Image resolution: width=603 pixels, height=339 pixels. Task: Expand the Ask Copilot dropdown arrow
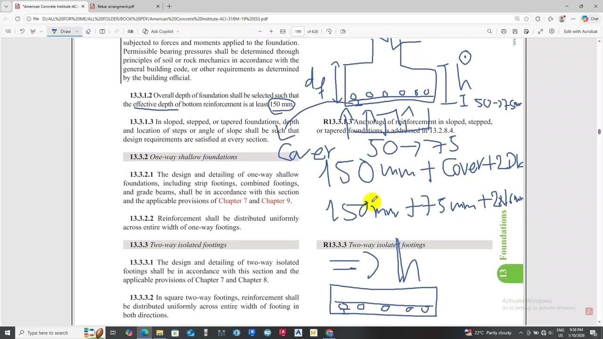coord(178,32)
